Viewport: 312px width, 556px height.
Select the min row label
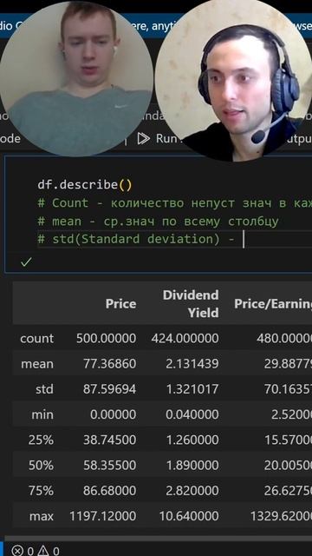coord(42,414)
